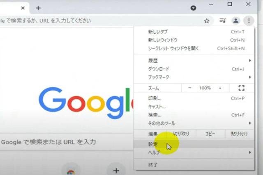This screenshot has width=263, height=175.
Task: Increase zoom with the plus button
Action: 220,88
